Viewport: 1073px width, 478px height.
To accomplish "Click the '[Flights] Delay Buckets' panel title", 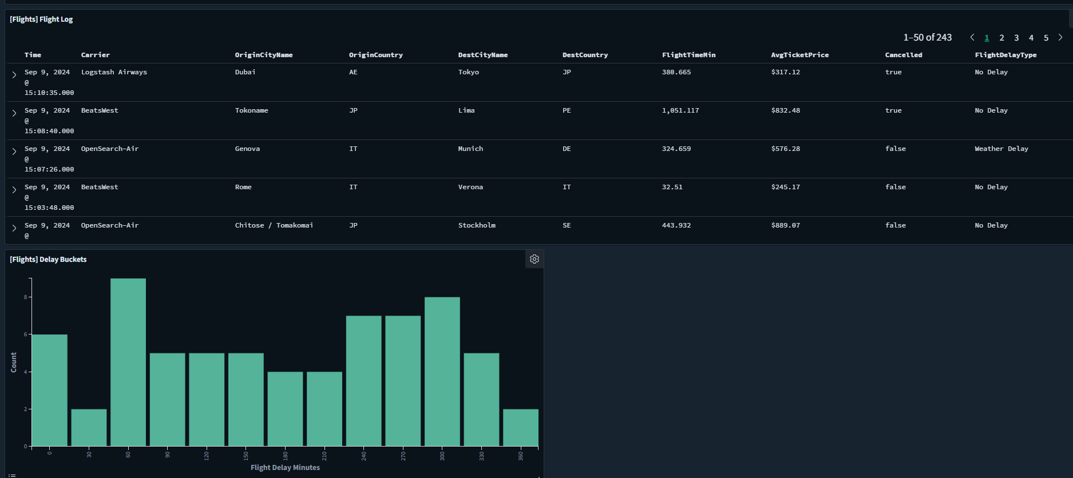I will (48, 260).
